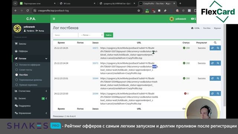
Task: Click the pin extension icon in browser toolbar
Action: pos(165,11)
